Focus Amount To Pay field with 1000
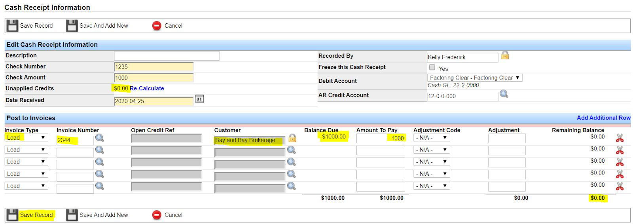This screenshot has height=224, width=633. point(381,138)
